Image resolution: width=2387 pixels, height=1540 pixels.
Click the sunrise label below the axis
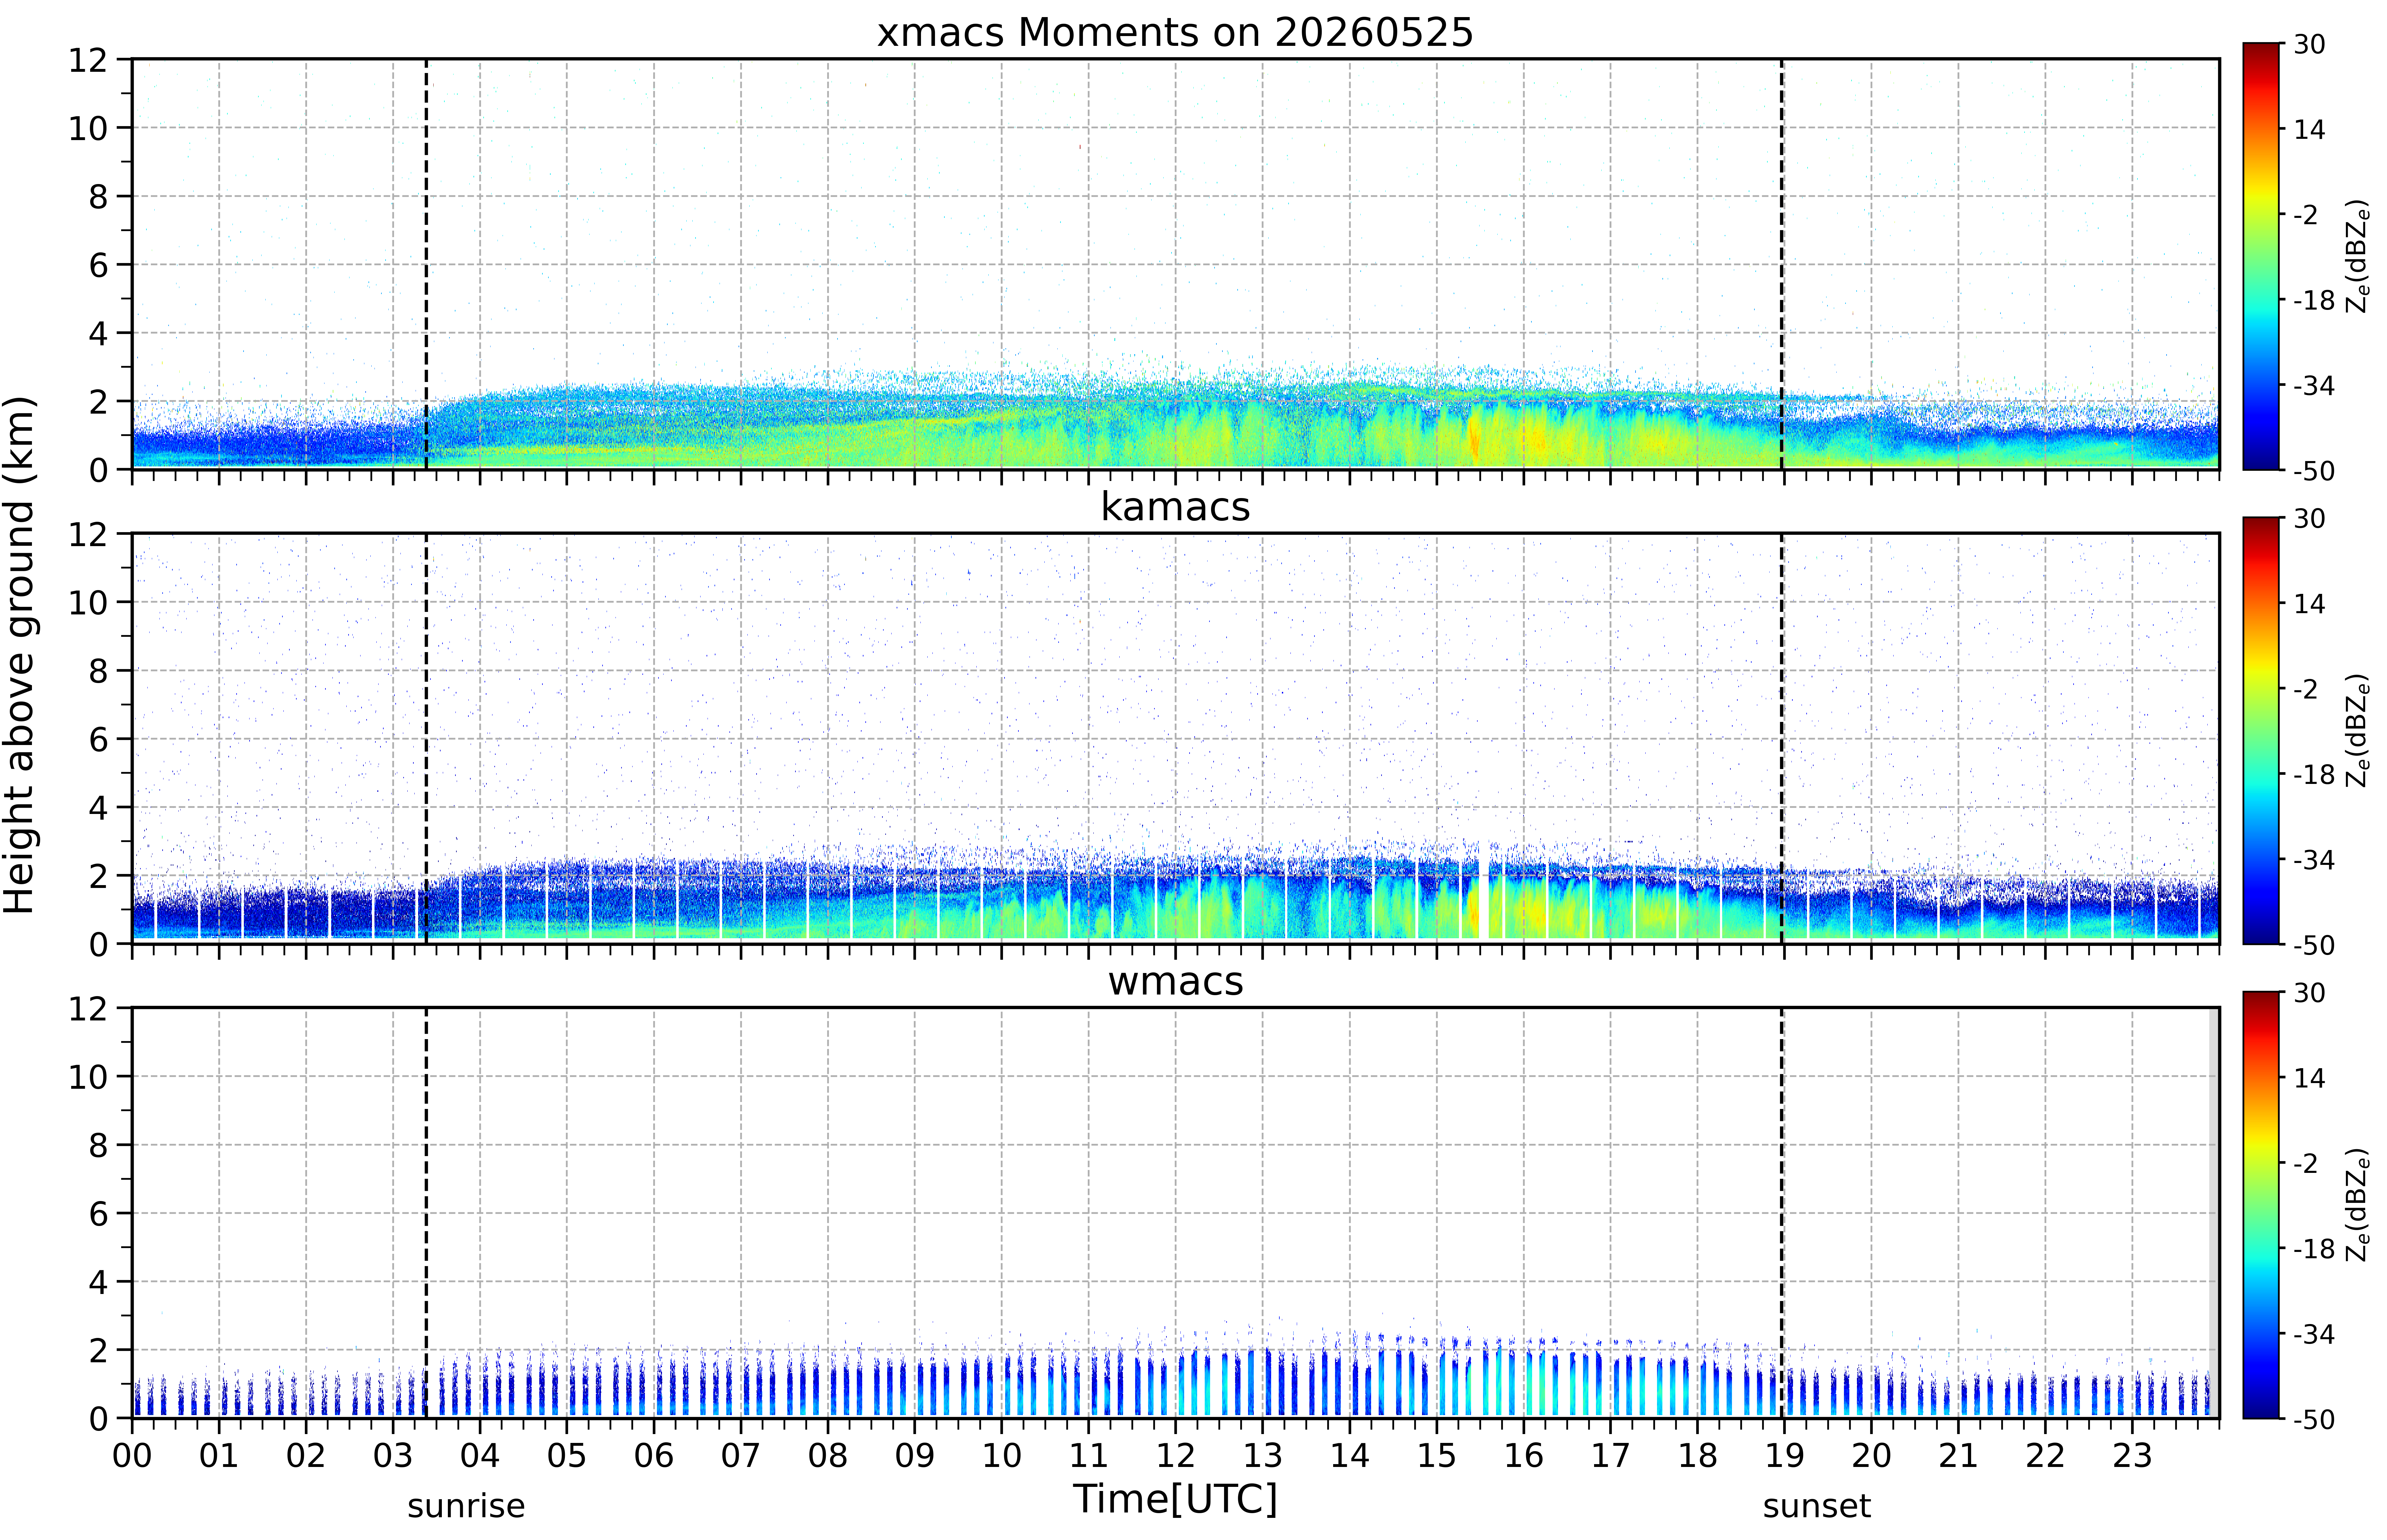pos(466,1506)
